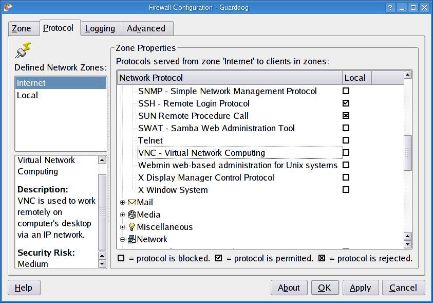Toggle the SUN Remote Procedure Call checkbox

(x=346, y=115)
